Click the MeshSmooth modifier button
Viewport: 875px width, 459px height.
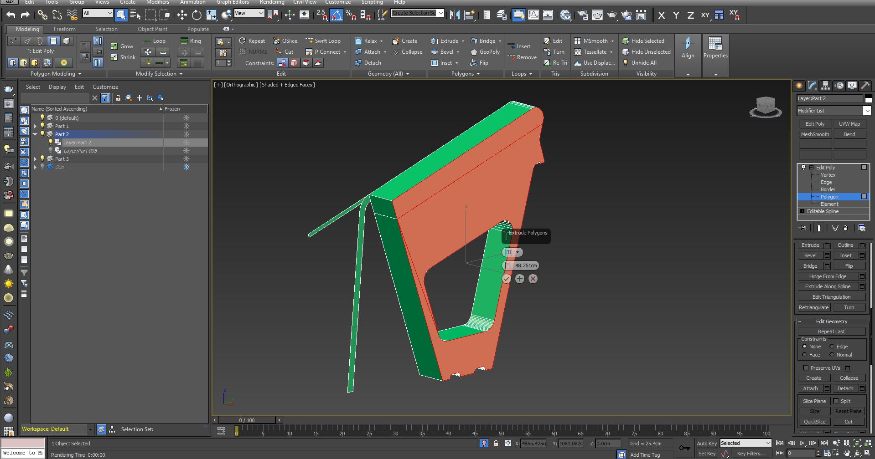coord(815,134)
